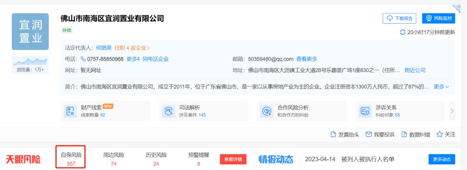Click the 财产线索 card icon
Image resolution: width=467 pixels, height=170 pixels.
click(x=70, y=111)
